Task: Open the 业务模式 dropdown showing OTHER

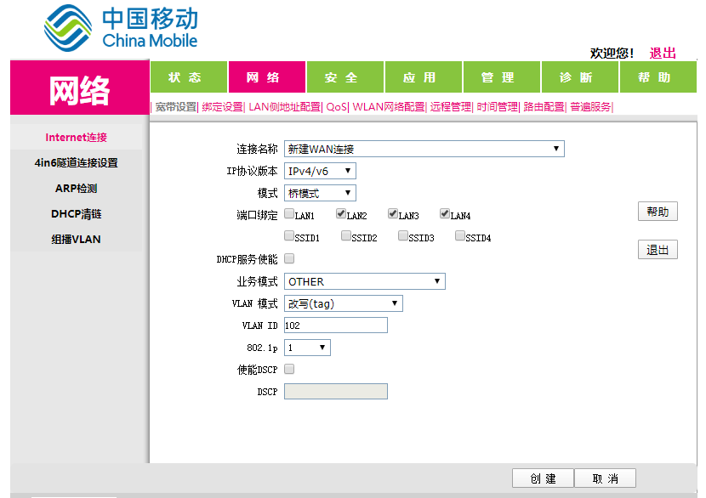Action: 365,281
